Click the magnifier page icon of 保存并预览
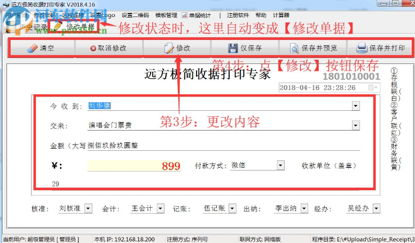The image size is (415, 243). coord(294,48)
